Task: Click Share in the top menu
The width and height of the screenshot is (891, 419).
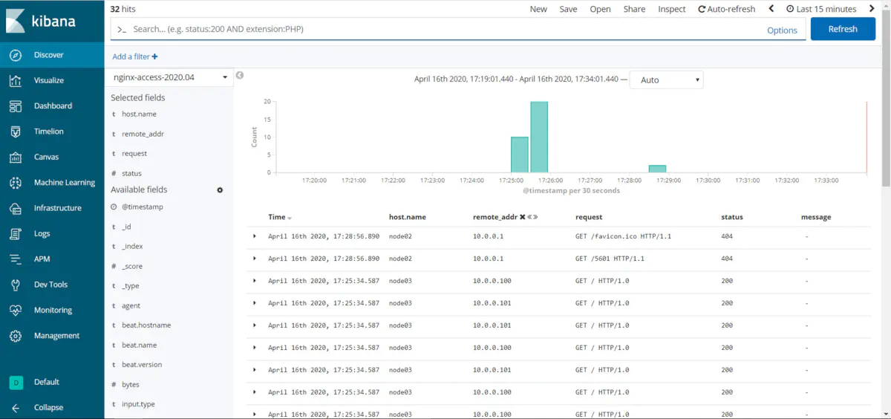Action: (634, 9)
